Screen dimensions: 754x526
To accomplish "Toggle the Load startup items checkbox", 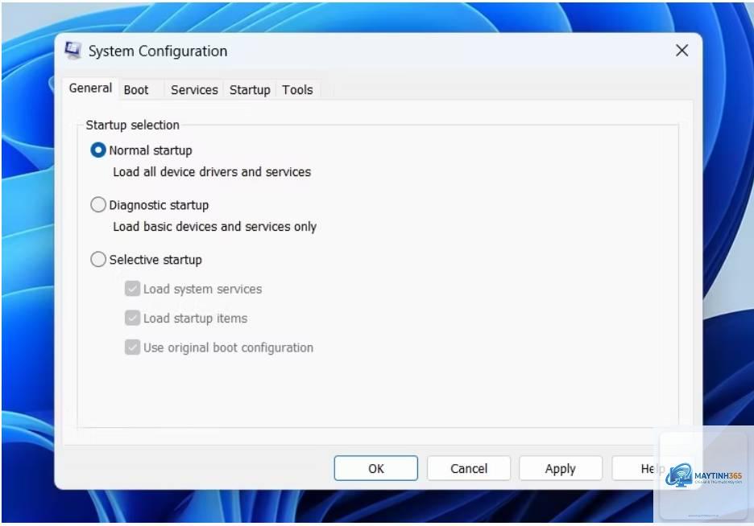I will (x=132, y=318).
